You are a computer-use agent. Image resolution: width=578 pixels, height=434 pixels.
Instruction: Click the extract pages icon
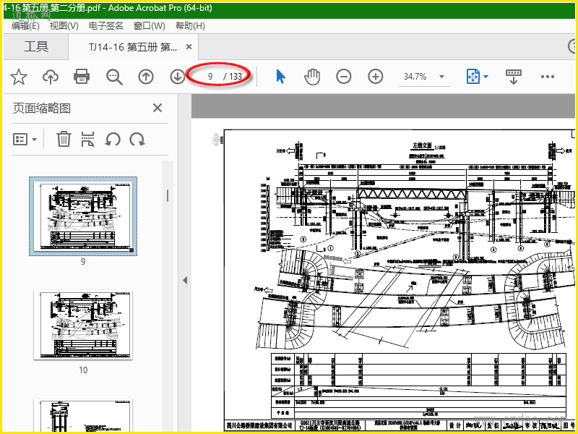(x=88, y=139)
